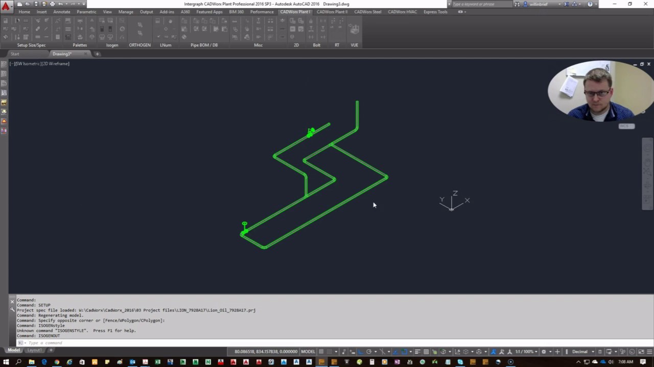Click the command line customize wrench icon
This screenshot has height=367, width=654.
click(12, 309)
